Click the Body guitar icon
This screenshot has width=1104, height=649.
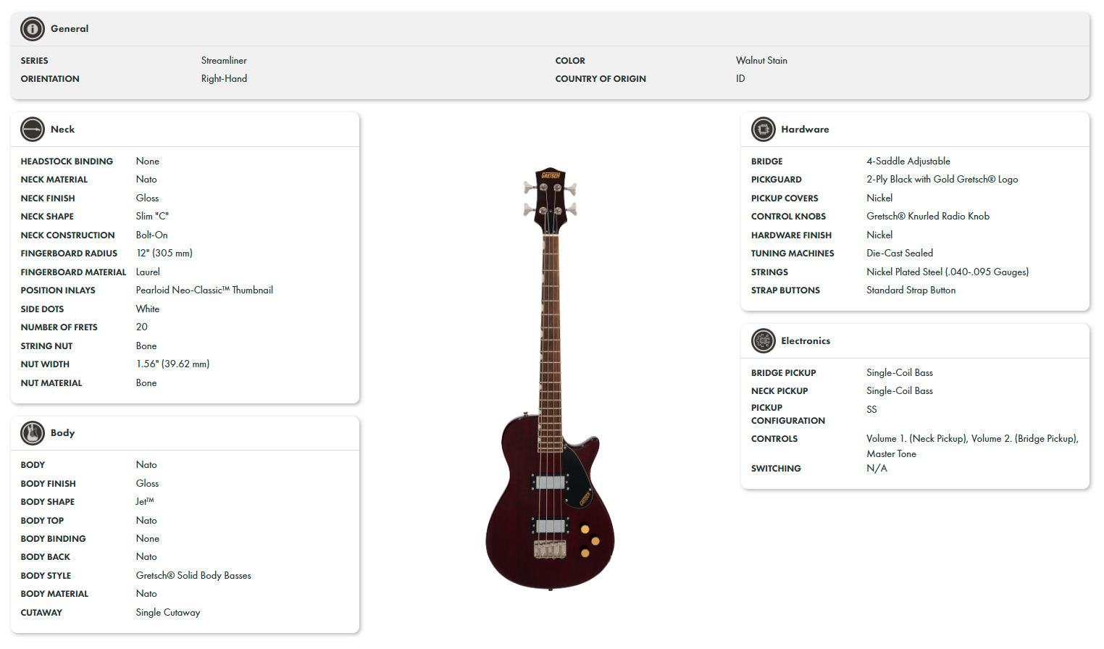click(33, 433)
